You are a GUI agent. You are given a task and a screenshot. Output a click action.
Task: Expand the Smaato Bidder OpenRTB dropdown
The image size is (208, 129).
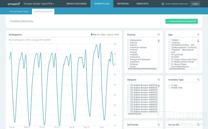click(39, 4)
